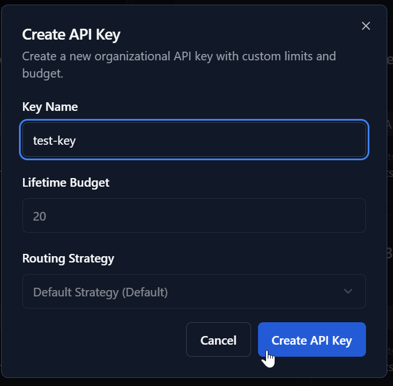The width and height of the screenshot is (393, 386).
Task: Click the "Create API Key" dialog heading
Action: click(71, 34)
